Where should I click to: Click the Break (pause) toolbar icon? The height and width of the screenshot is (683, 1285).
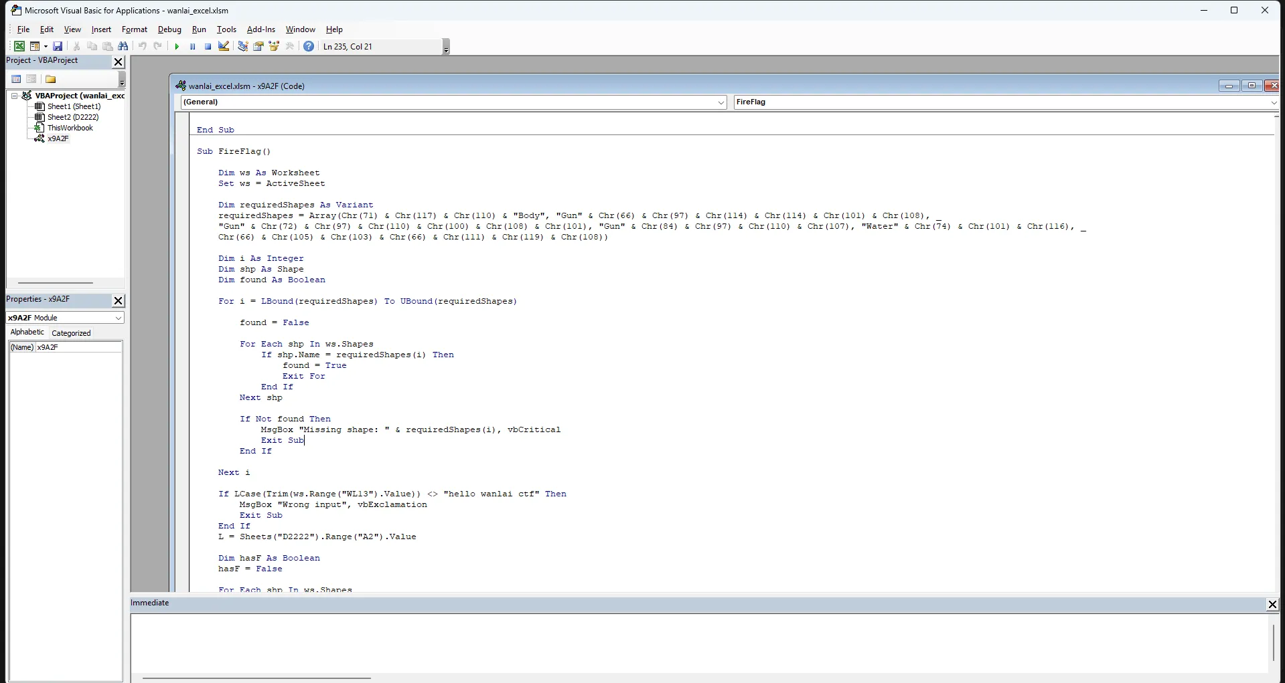[192, 46]
